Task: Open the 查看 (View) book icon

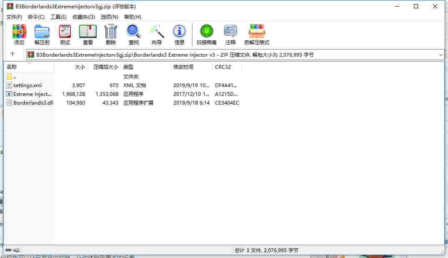Action: click(88, 31)
